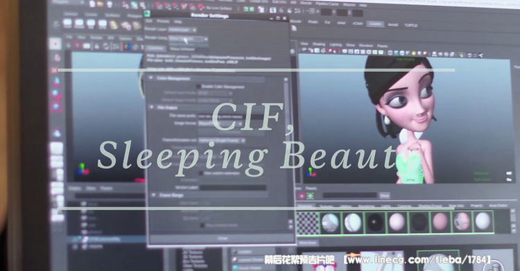The image size is (520, 271).
Task: Toggle the Film Gate icon in viewport toolbar
Action: (x=351, y=51)
